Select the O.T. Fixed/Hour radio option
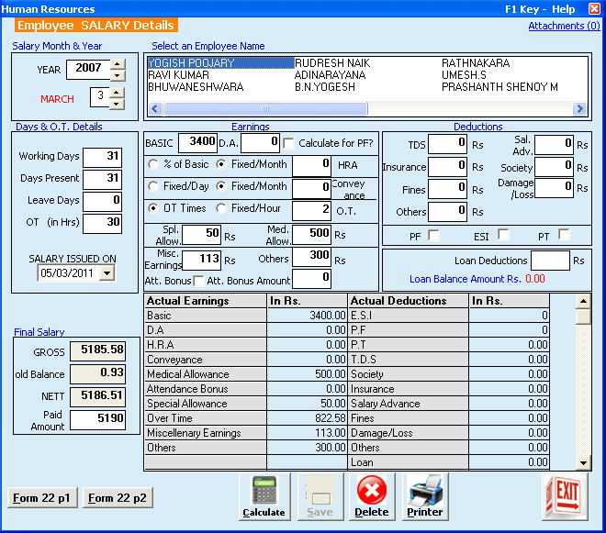606x533 pixels. (221, 208)
